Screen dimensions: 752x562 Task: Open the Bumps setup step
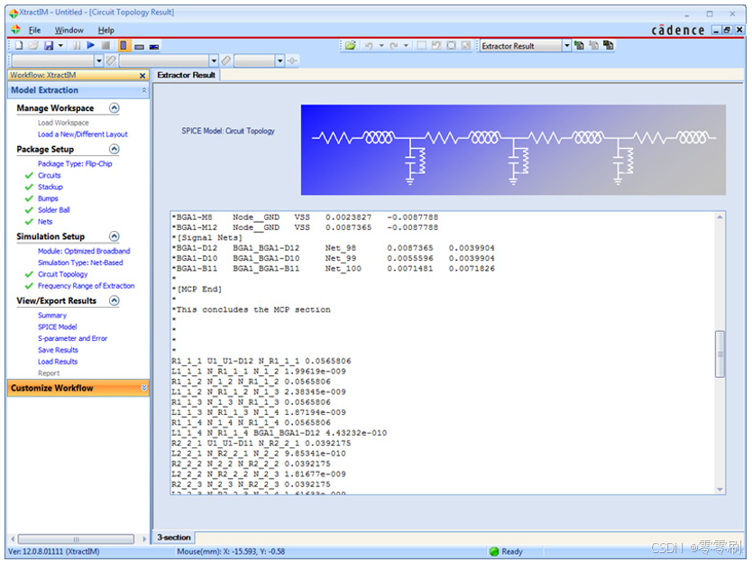click(x=48, y=198)
